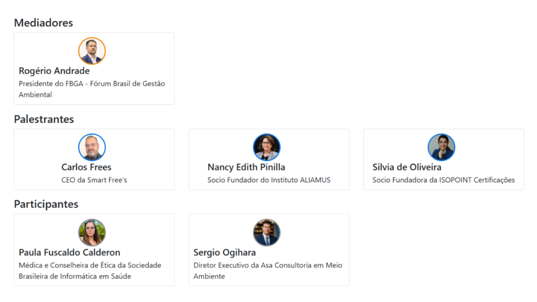The width and height of the screenshot is (537, 302).
Task: Click the Mediadores section heading
Action: click(x=44, y=23)
